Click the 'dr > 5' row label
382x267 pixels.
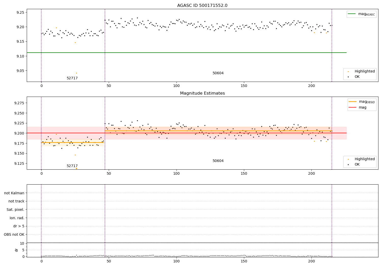click(x=19, y=226)
